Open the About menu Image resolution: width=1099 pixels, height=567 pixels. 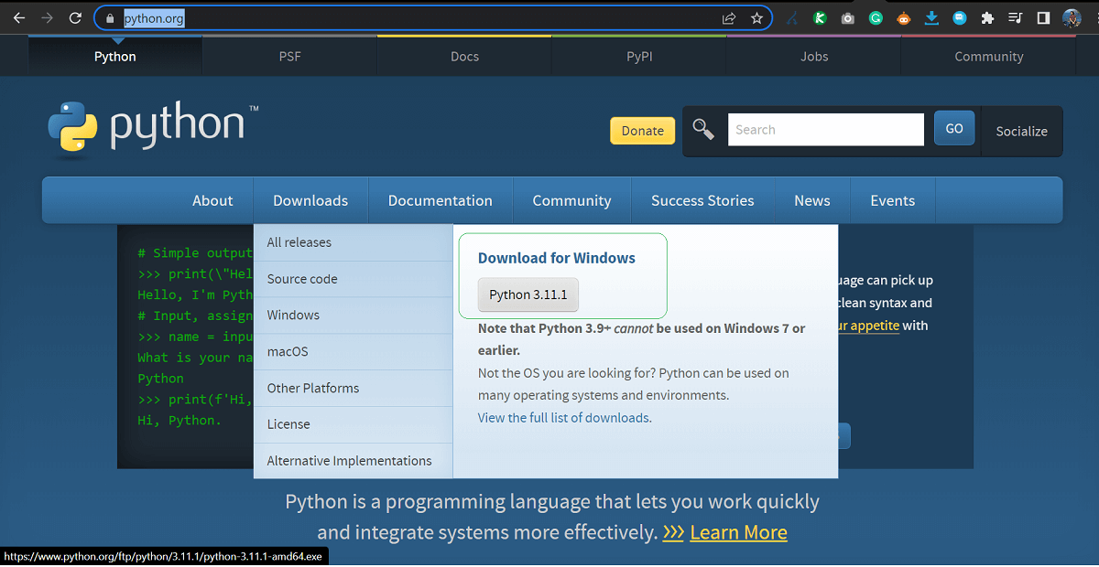click(x=212, y=200)
